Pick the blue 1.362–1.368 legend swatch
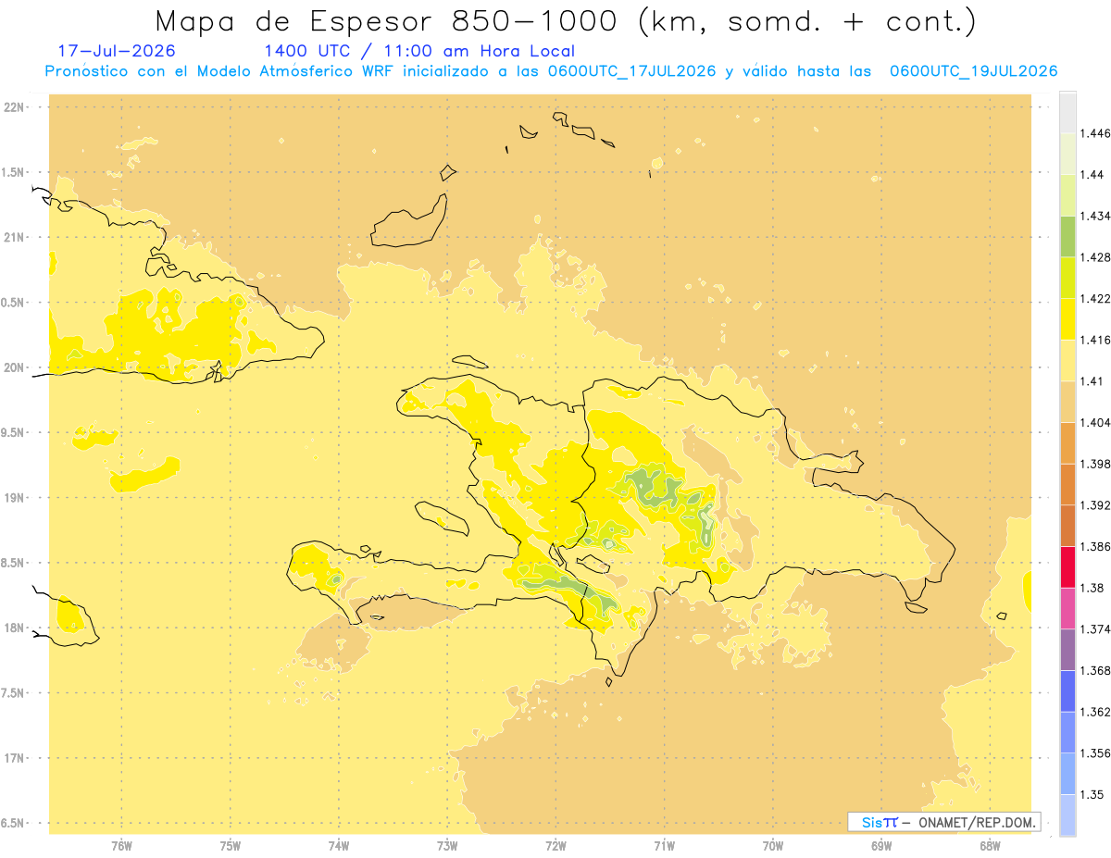The image size is (1111, 858). point(1067,690)
